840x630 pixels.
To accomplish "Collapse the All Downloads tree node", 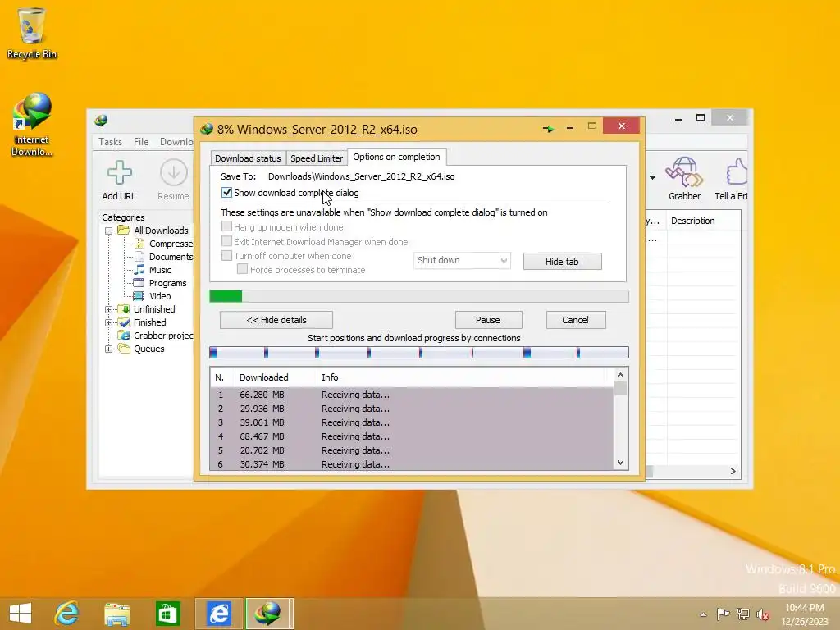I will click(x=109, y=231).
